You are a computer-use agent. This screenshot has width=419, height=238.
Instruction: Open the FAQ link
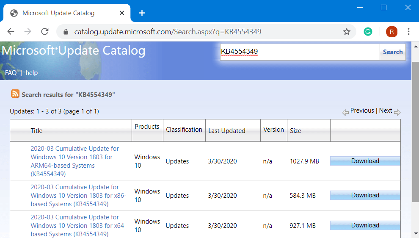point(11,73)
